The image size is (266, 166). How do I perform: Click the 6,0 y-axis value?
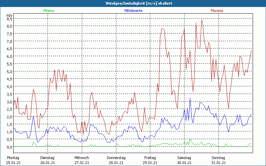[x=10, y=56]
